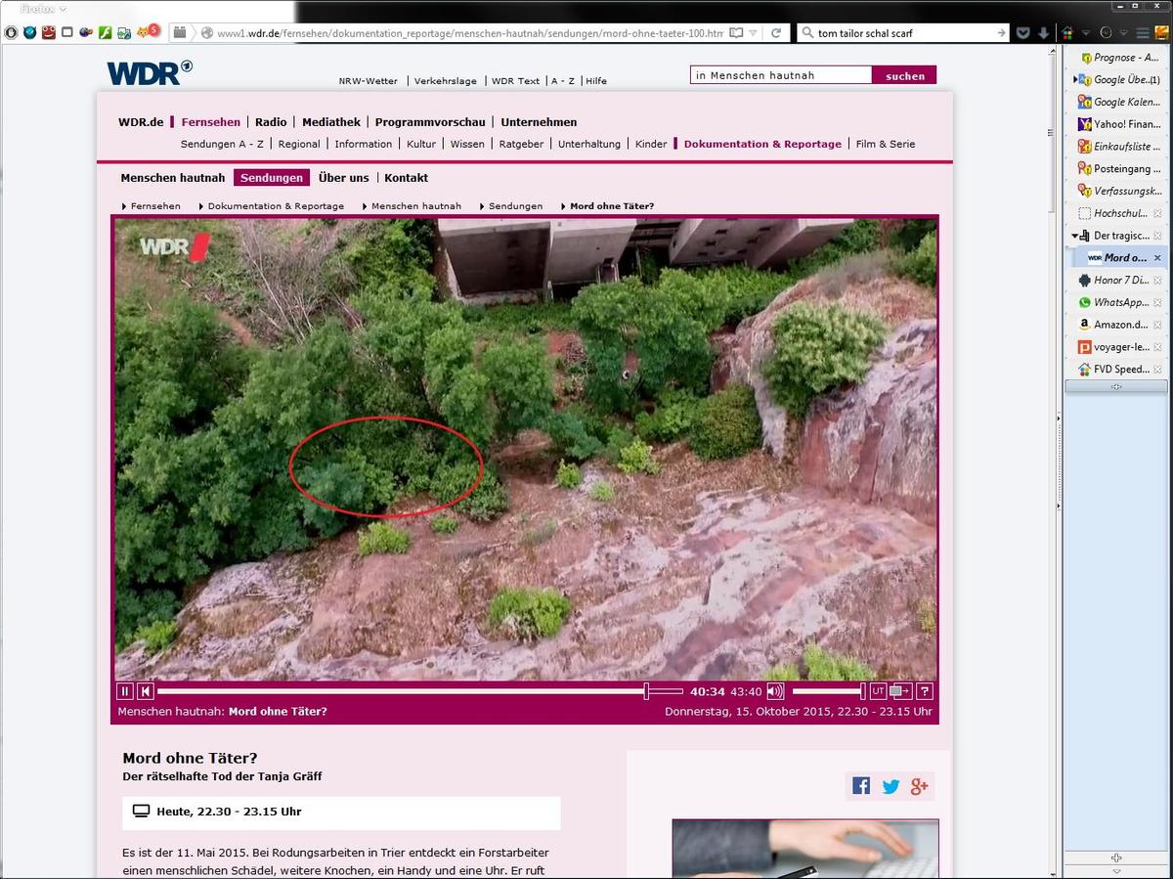Image resolution: width=1173 pixels, height=879 pixels.
Task: Click the keyboard thumbnail image below share icons
Action: click(805, 849)
